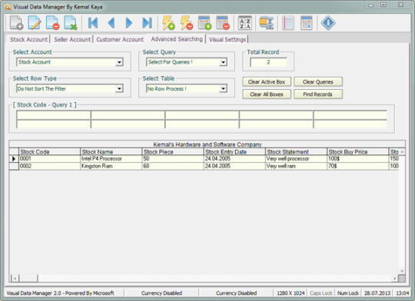
Task: Click the Intel P4 Processor cell
Action: click(x=111, y=159)
